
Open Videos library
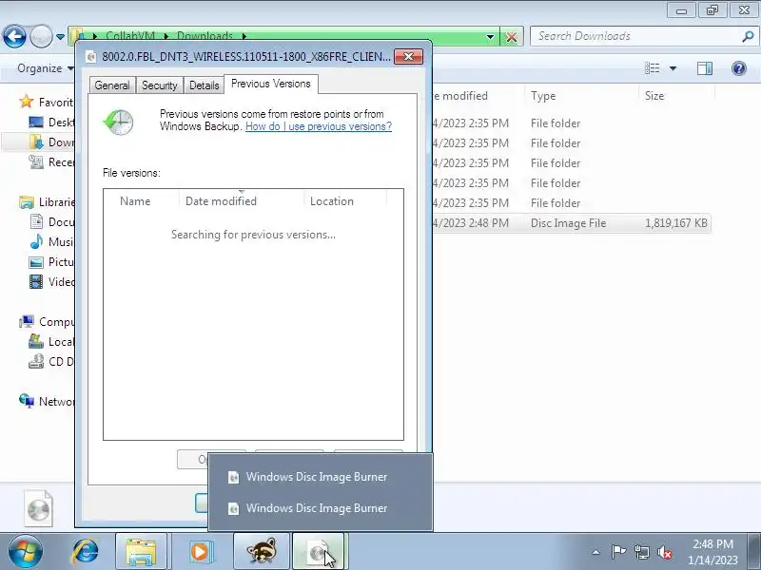click(51, 281)
